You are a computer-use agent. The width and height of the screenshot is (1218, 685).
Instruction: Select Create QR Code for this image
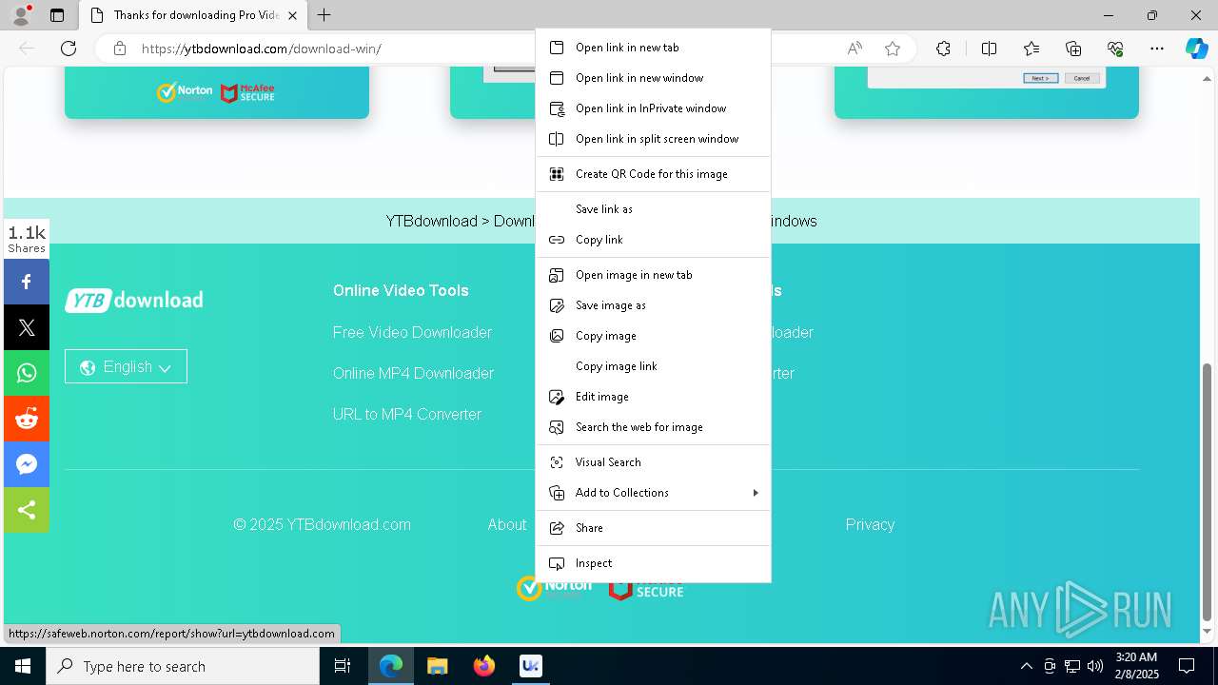point(654,174)
